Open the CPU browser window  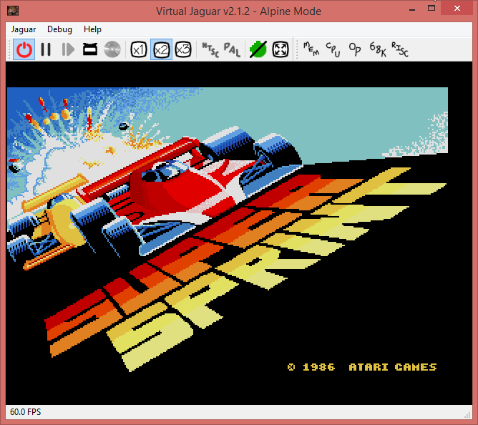point(333,49)
